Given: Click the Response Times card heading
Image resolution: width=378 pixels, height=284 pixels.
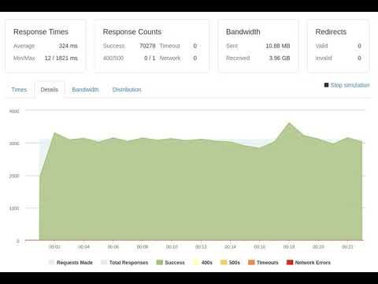Looking at the screenshot, I should [x=41, y=32].
